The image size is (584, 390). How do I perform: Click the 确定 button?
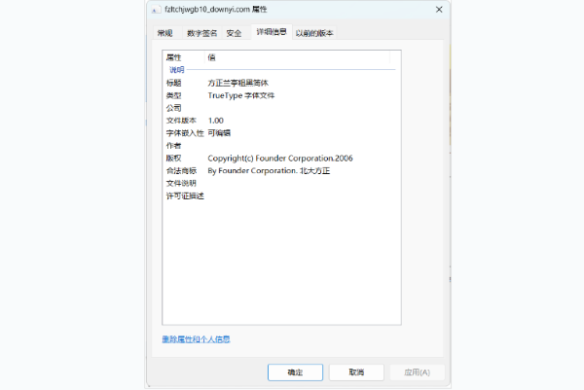[x=295, y=372]
